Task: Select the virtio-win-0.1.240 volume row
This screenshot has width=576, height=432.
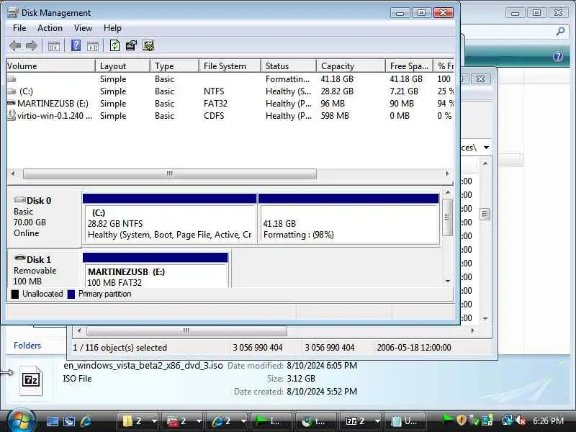Action: pos(230,116)
